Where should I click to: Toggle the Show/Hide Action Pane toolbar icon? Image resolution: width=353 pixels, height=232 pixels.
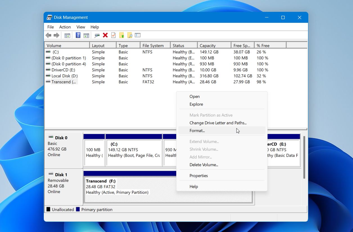click(x=86, y=35)
